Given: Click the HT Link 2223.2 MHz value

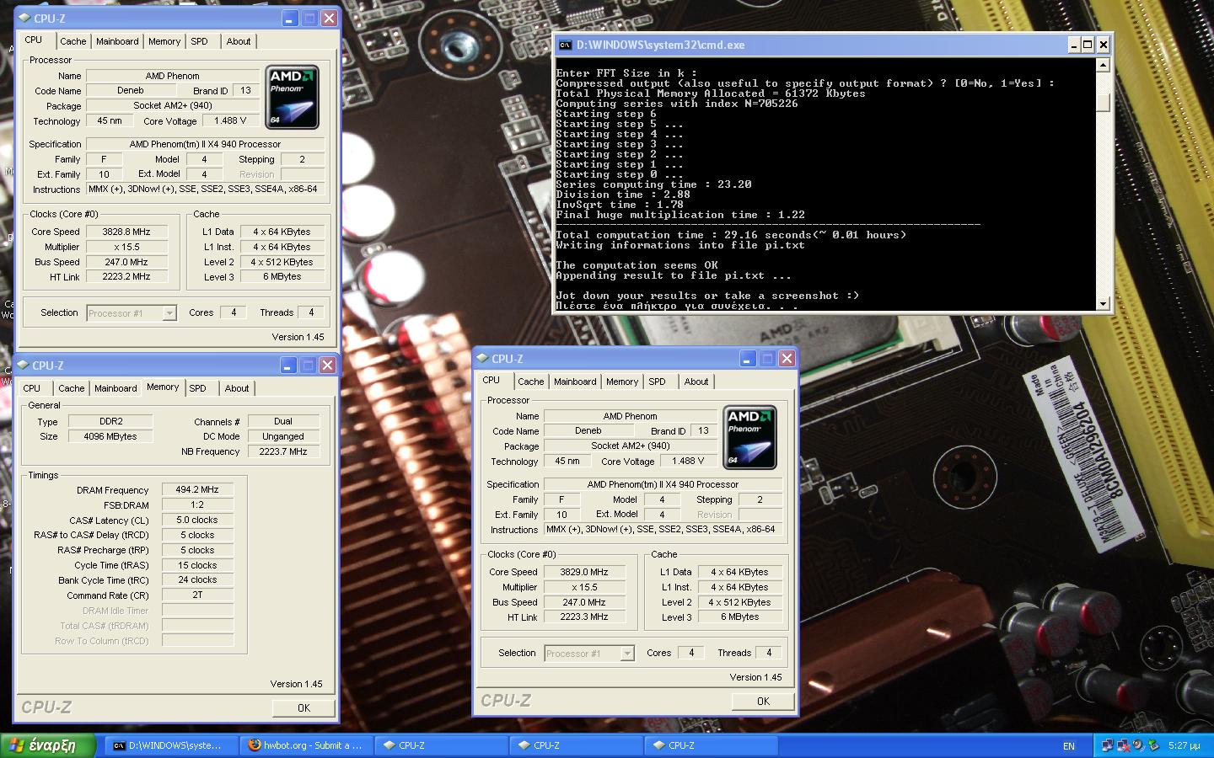Looking at the screenshot, I should click(126, 276).
